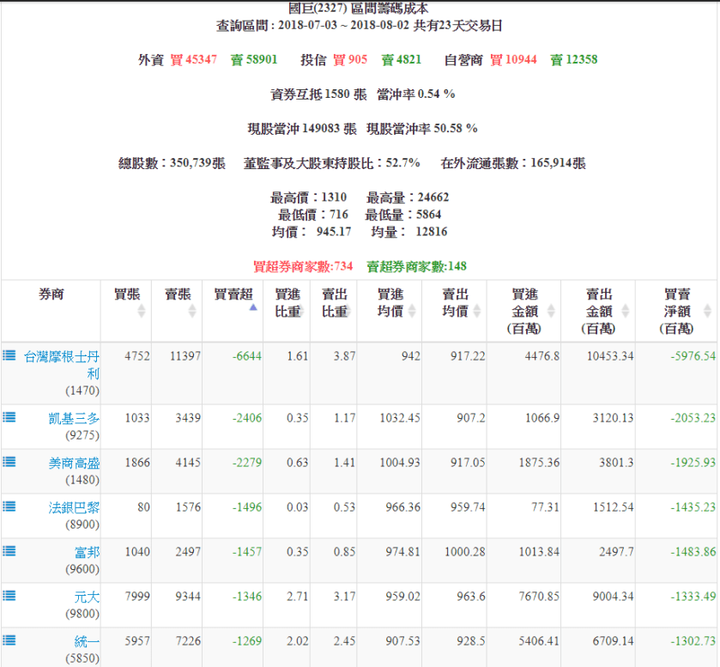Click list icon beside 元大 row
720x667 pixels.
(x=9, y=596)
